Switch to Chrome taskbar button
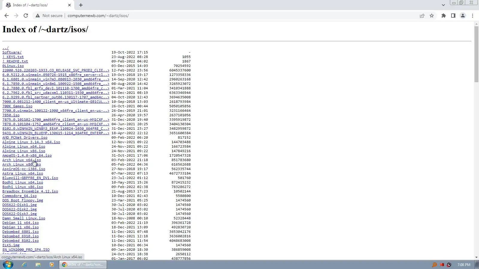 (83, 265)
